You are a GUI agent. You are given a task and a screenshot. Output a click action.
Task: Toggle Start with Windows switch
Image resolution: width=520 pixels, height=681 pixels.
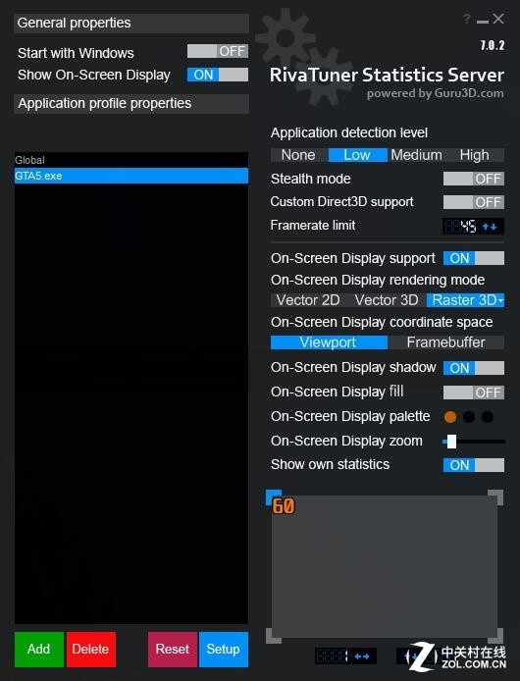(218, 51)
